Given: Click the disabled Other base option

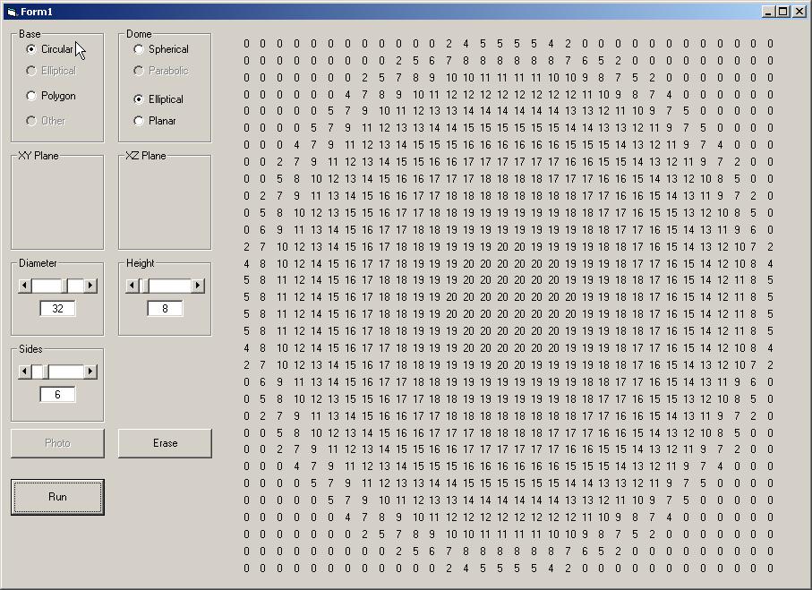Looking at the screenshot, I should coord(46,121).
